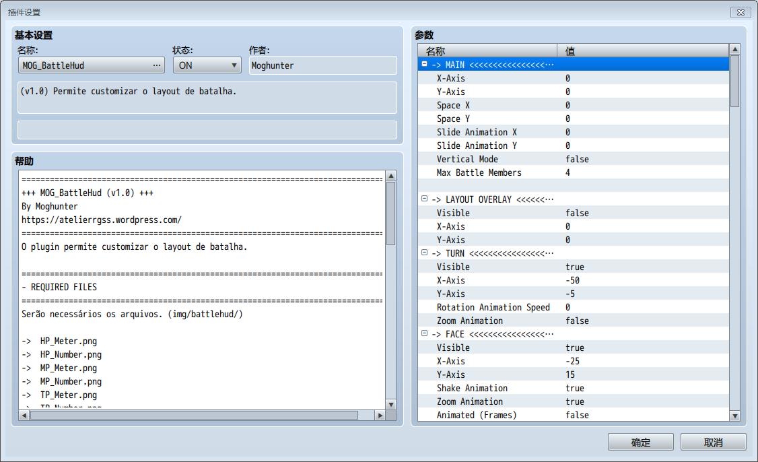Collapse the FACE parameter group
This screenshot has width=758, height=462.
(425, 333)
